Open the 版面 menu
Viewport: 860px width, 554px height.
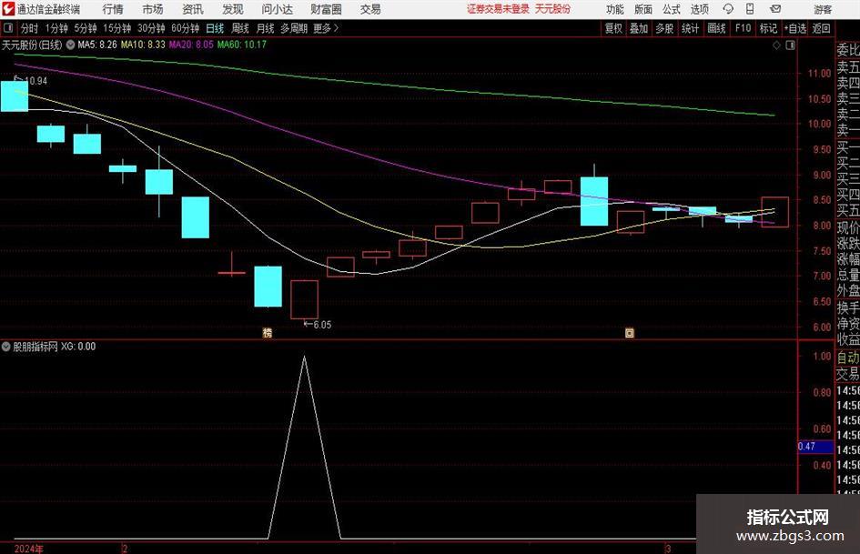[642, 9]
